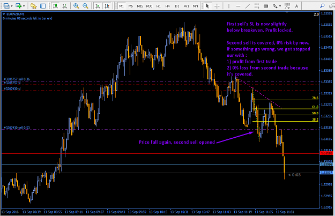
Task: Pick the Arrows drawing tool
Action: (x=276, y=6)
